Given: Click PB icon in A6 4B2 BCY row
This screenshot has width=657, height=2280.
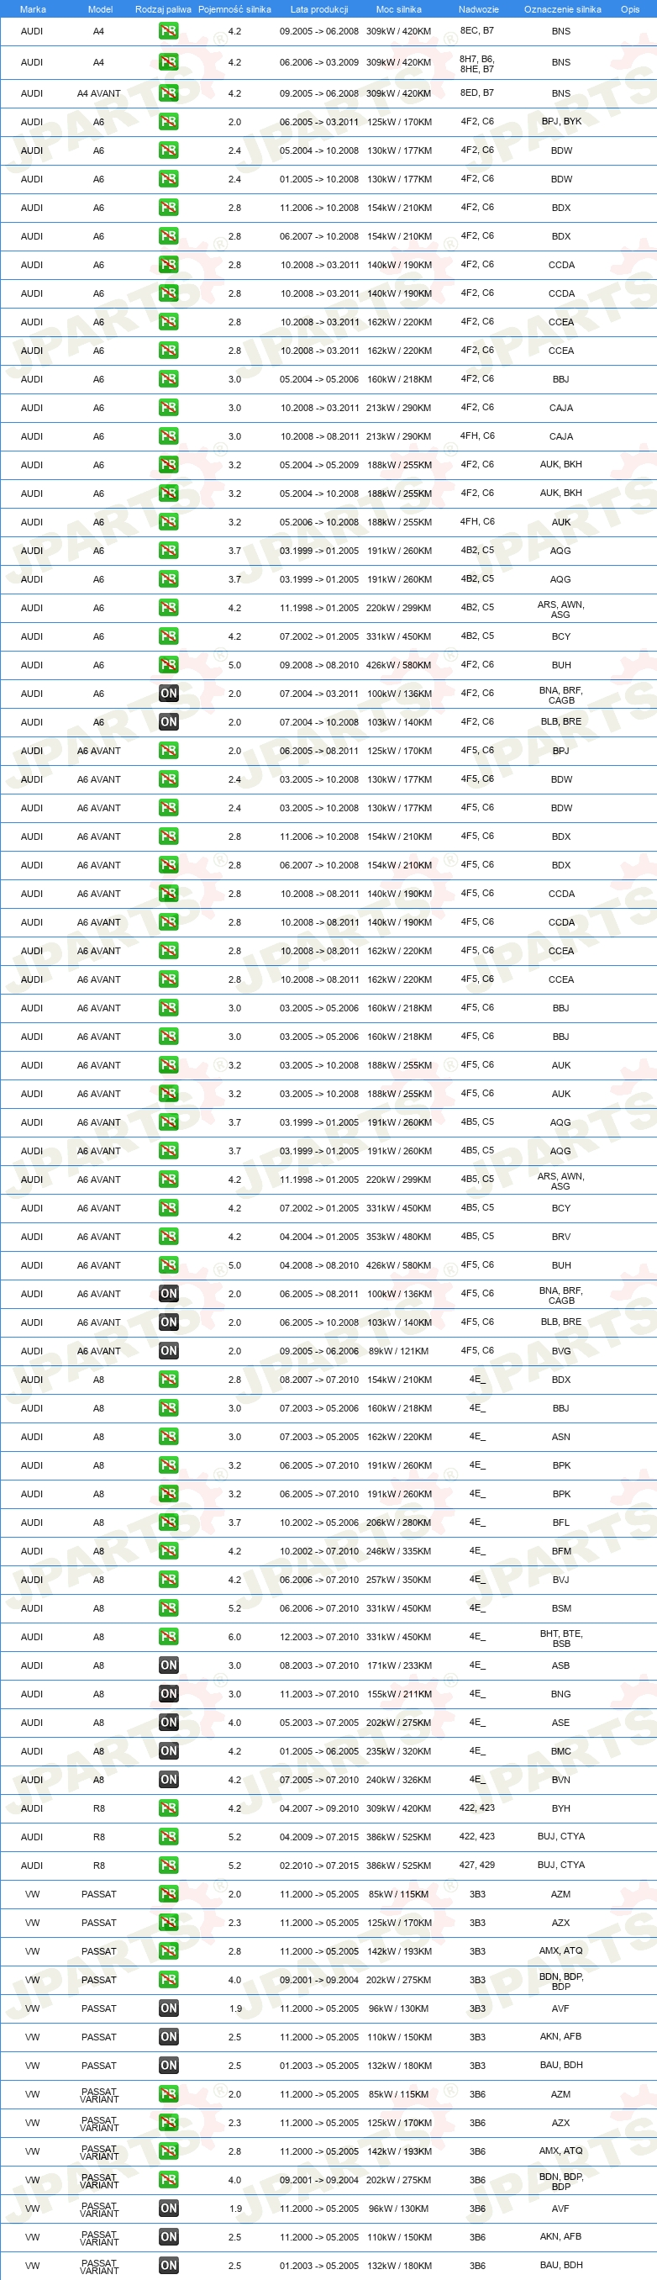Looking at the screenshot, I should (x=168, y=636).
